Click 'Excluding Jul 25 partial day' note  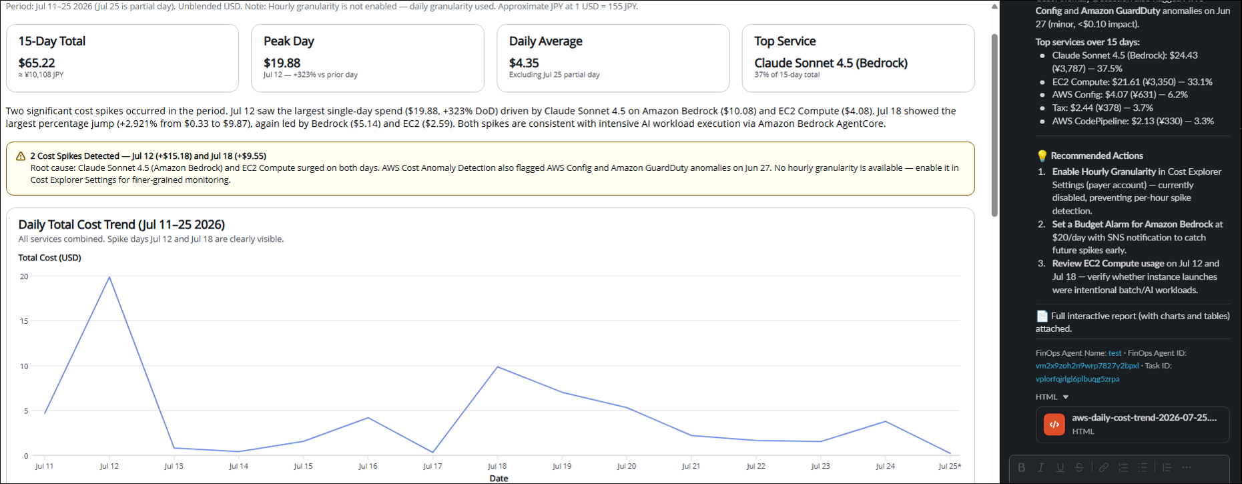[x=554, y=75]
